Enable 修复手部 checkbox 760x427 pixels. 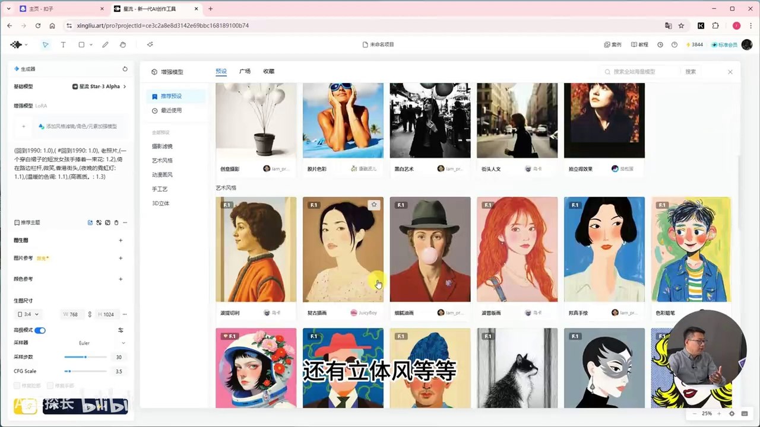(50, 385)
